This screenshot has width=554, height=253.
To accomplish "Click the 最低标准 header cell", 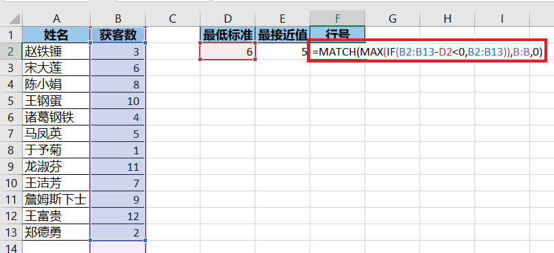I will click(228, 35).
